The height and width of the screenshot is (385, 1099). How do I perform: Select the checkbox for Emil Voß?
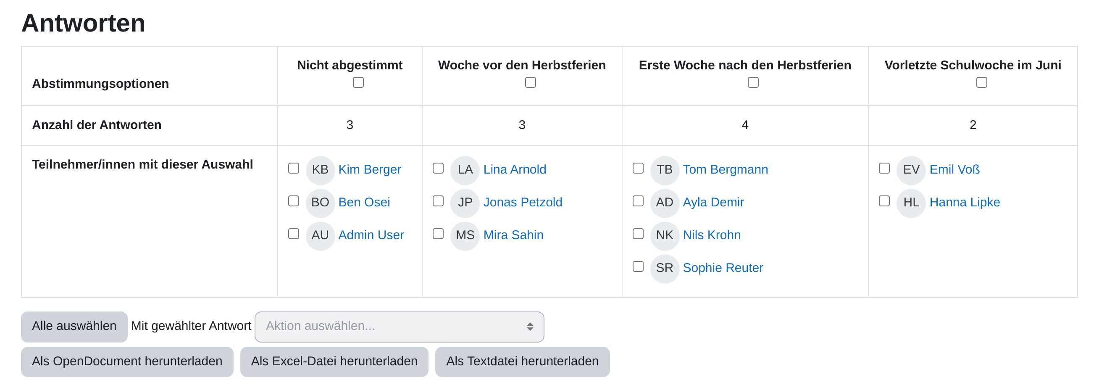click(x=884, y=168)
